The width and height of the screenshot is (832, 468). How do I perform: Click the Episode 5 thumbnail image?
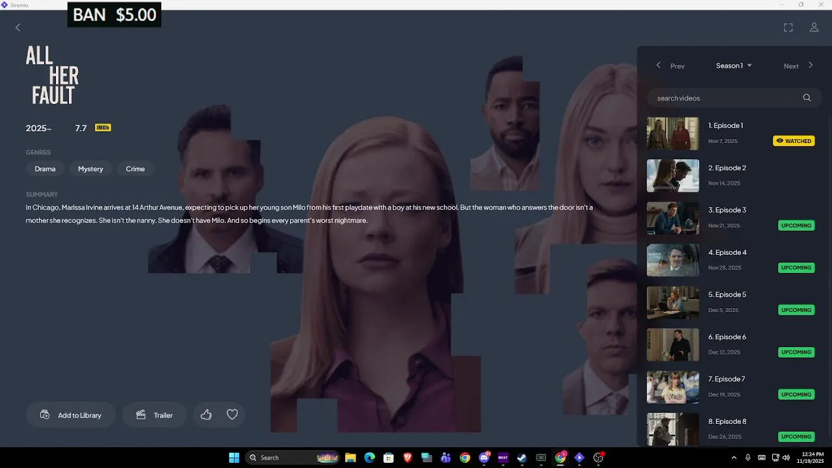[673, 302]
